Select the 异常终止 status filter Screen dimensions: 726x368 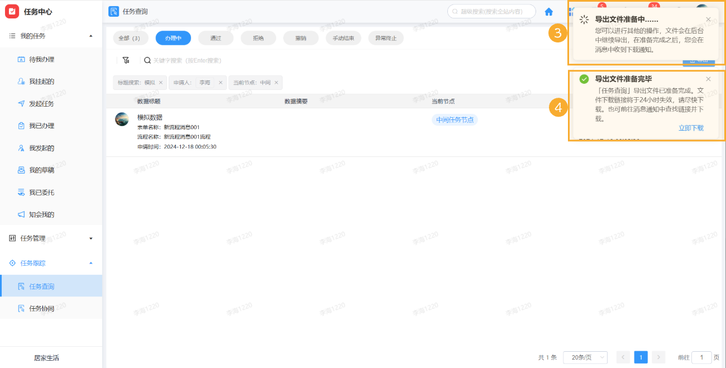pyautogui.click(x=386, y=37)
